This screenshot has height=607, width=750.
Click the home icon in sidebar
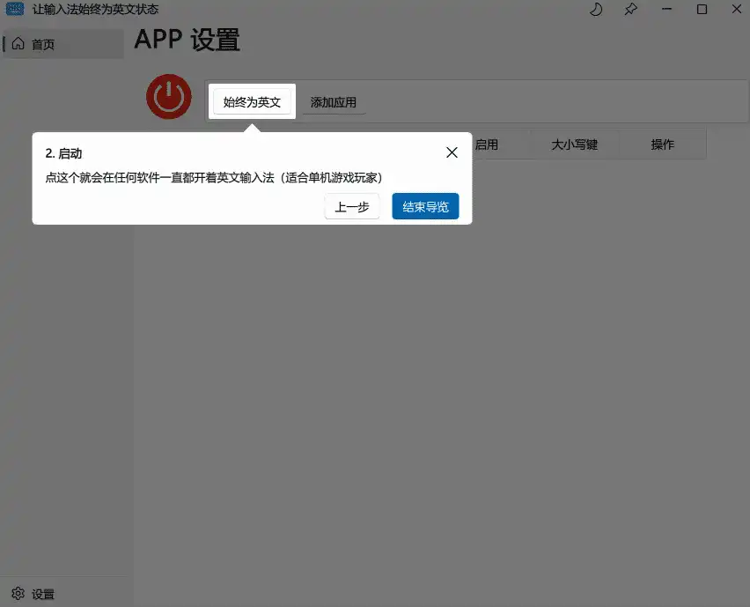click(18, 43)
